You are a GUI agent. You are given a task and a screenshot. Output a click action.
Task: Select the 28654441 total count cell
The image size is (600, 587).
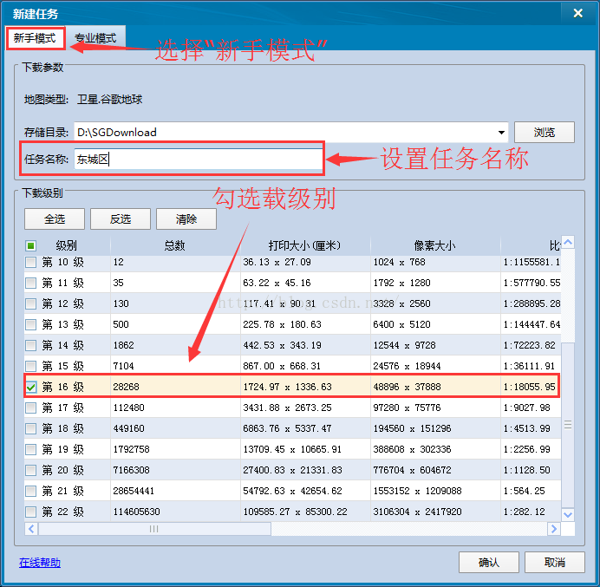tap(175, 491)
